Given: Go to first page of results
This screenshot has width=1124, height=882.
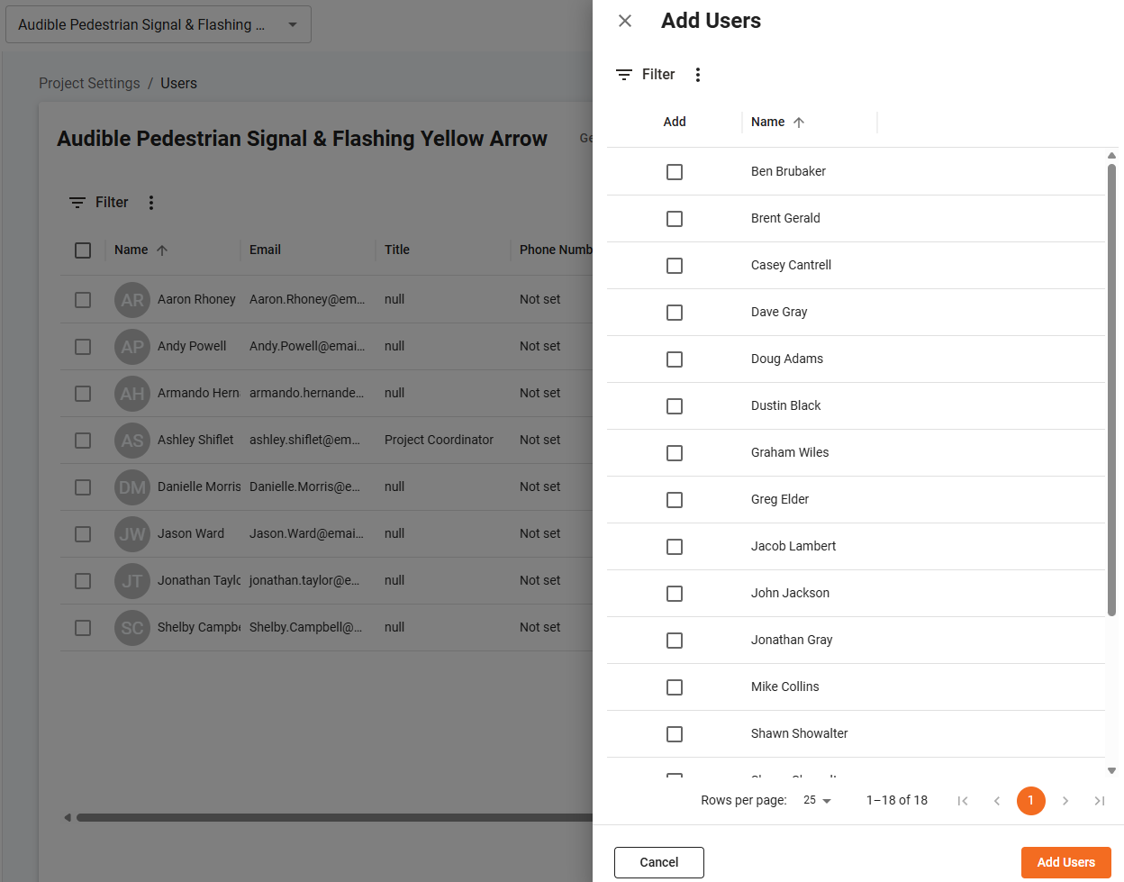Looking at the screenshot, I should [x=963, y=801].
